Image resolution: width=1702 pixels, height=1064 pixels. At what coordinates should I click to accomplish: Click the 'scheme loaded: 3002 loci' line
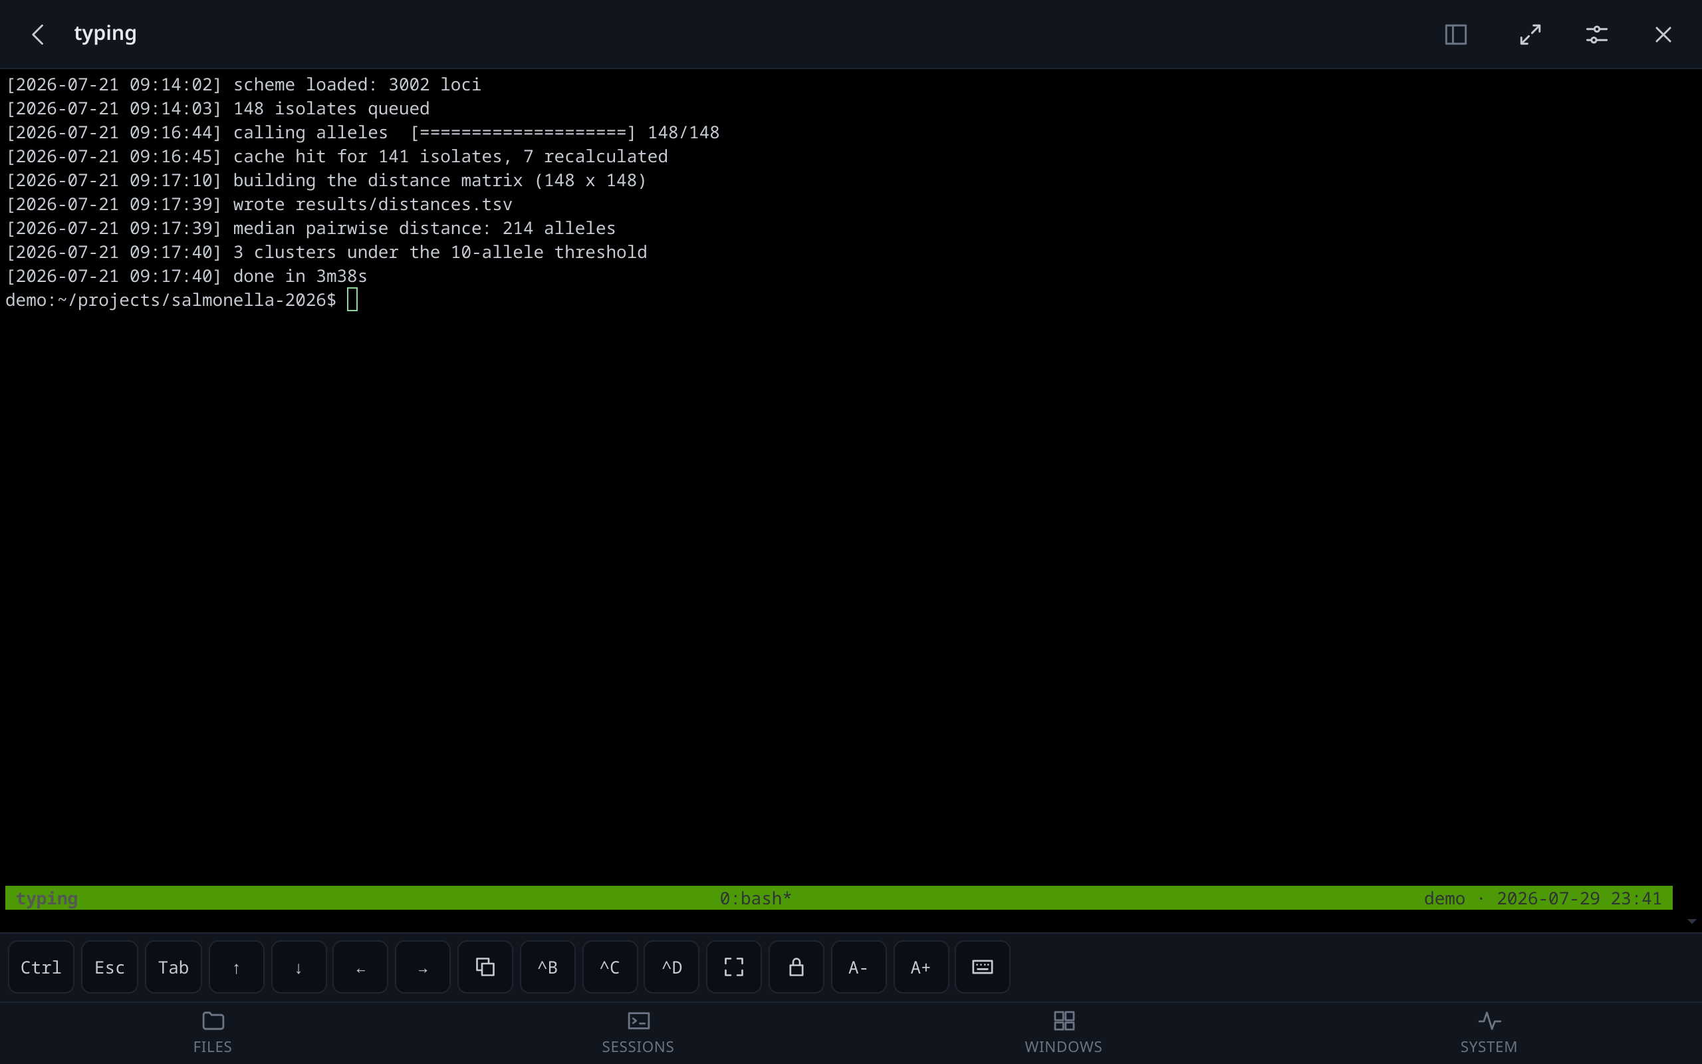[x=243, y=85]
